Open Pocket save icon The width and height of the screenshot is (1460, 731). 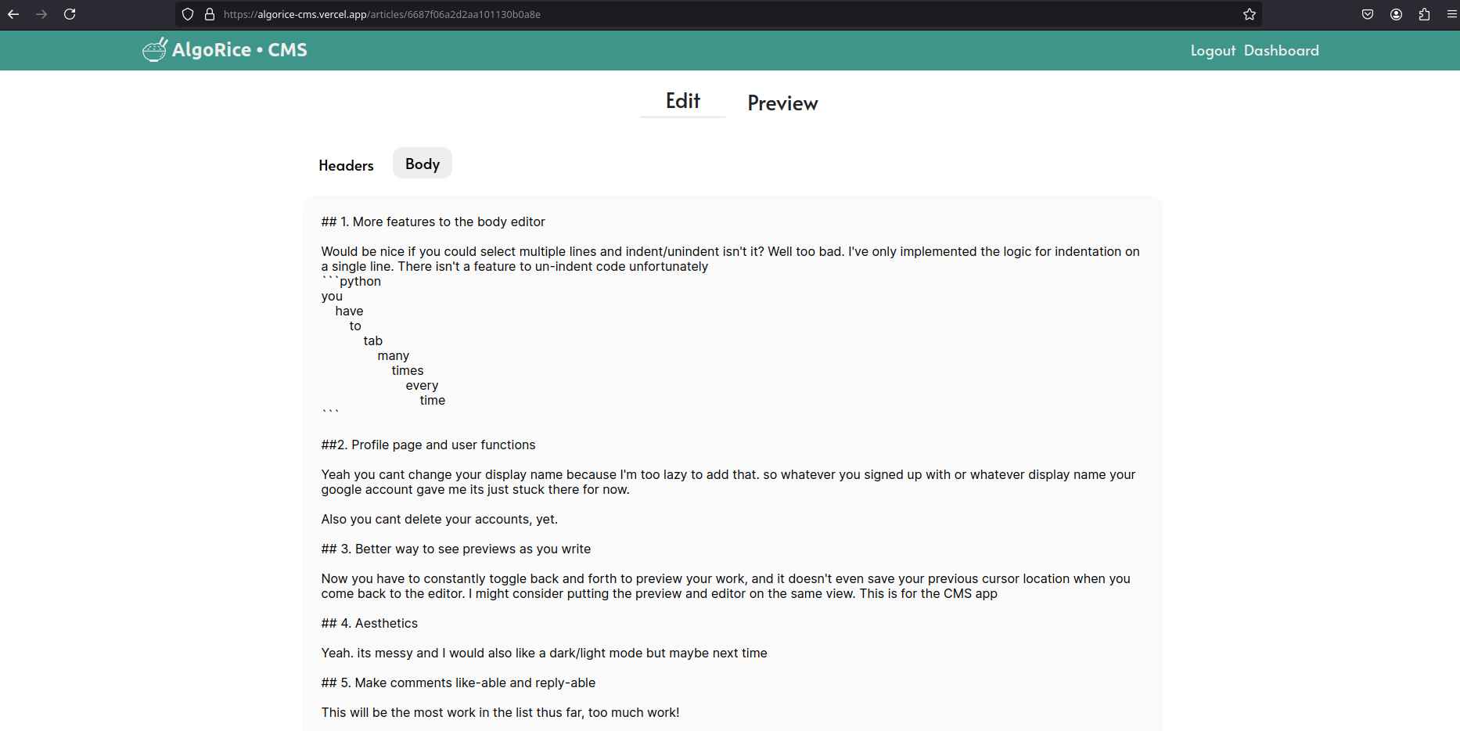(x=1368, y=14)
